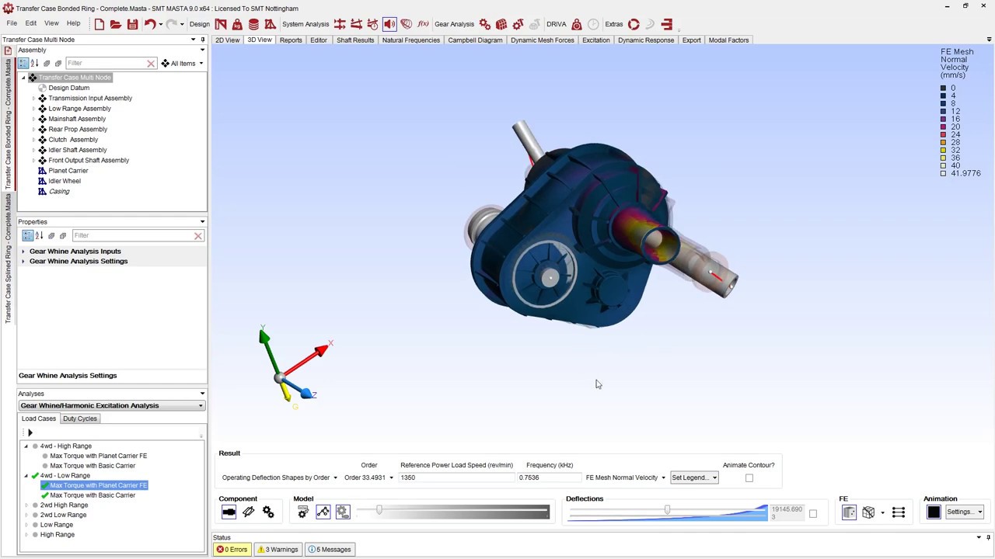Click the speaker icon in the System Analysis toolbar

389,24
